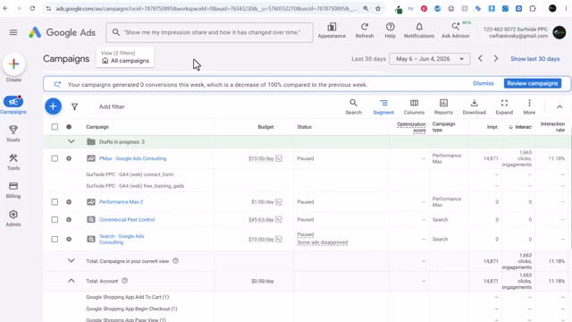Sort by Impr. column header
The image size is (572, 322).
pyautogui.click(x=492, y=127)
